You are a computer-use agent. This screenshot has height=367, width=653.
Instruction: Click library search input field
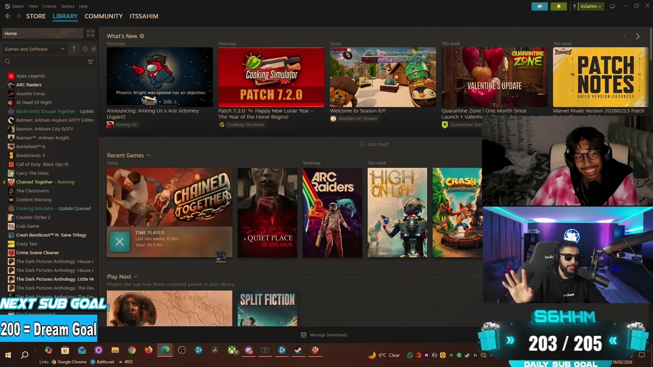(48, 62)
